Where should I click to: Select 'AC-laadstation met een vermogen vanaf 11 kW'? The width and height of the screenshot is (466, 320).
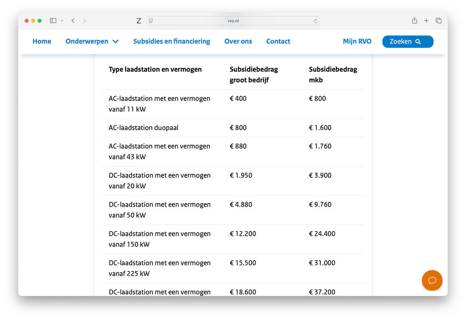pos(159,104)
